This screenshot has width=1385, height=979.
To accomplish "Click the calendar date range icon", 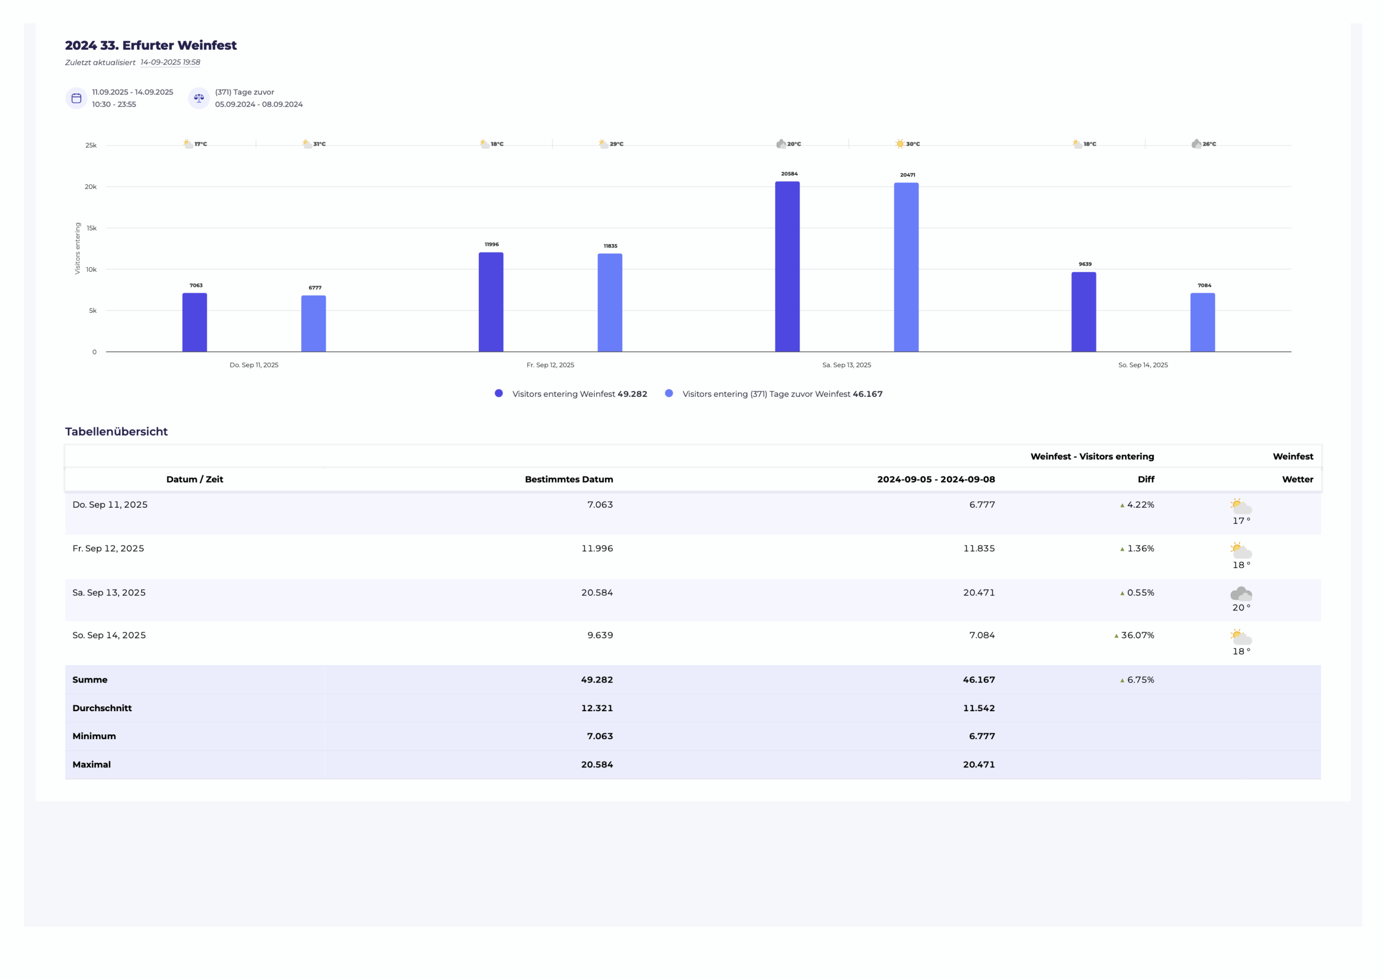I will [x=76, y=98].
